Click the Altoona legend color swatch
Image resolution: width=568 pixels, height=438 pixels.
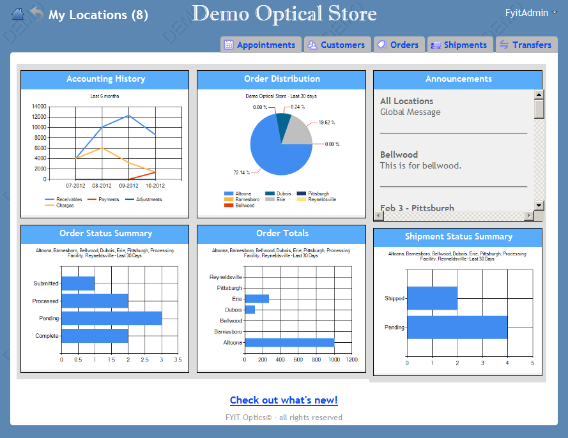229,193
